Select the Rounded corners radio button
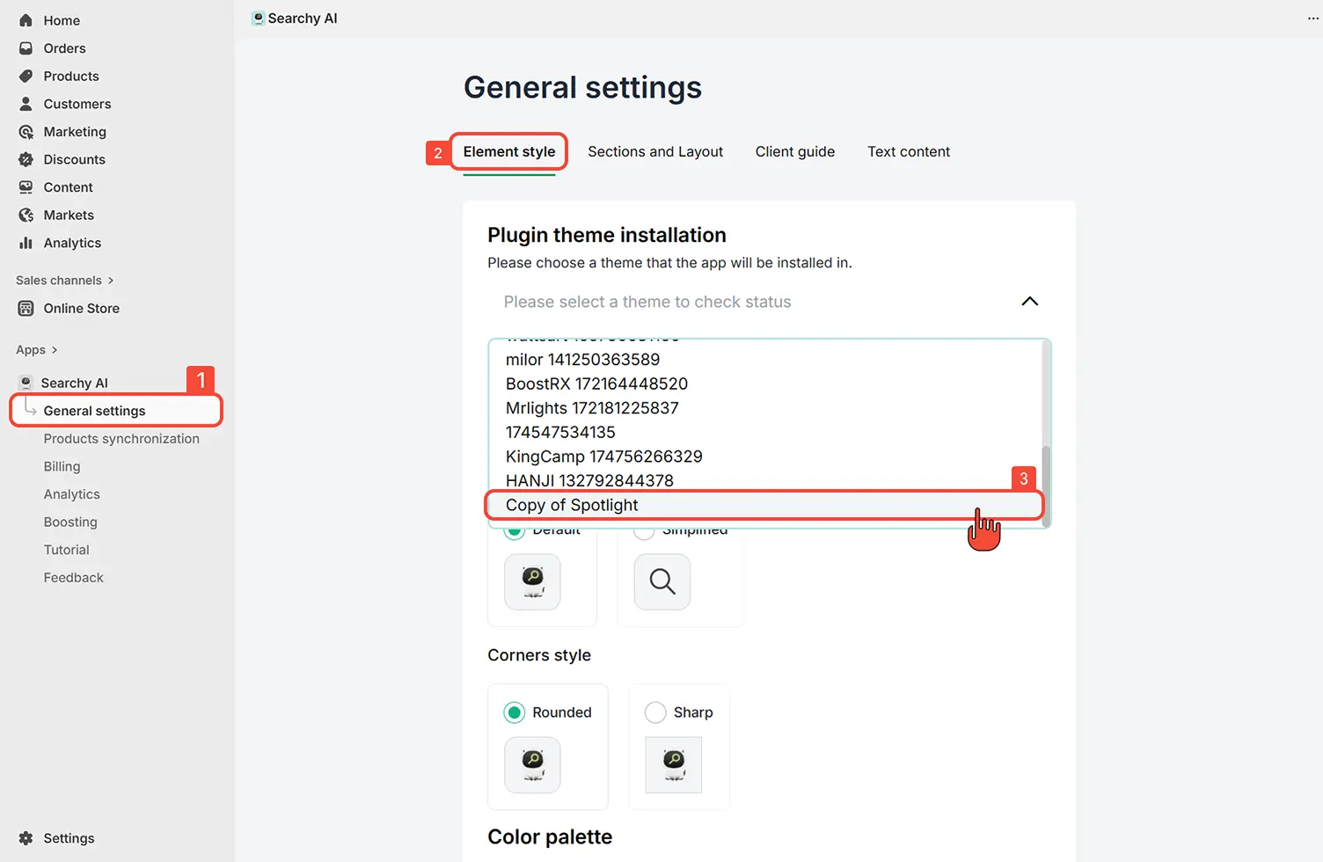The width and height of the screenshot is (1323, 862). [x=515, y=712]
